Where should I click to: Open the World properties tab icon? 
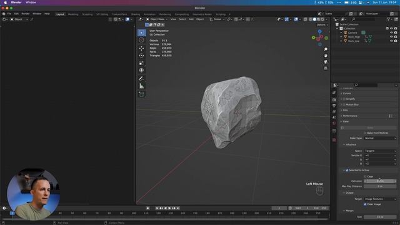(x=334, y=123)
